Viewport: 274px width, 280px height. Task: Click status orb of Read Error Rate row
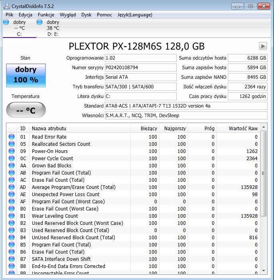(x=12, y=137)
